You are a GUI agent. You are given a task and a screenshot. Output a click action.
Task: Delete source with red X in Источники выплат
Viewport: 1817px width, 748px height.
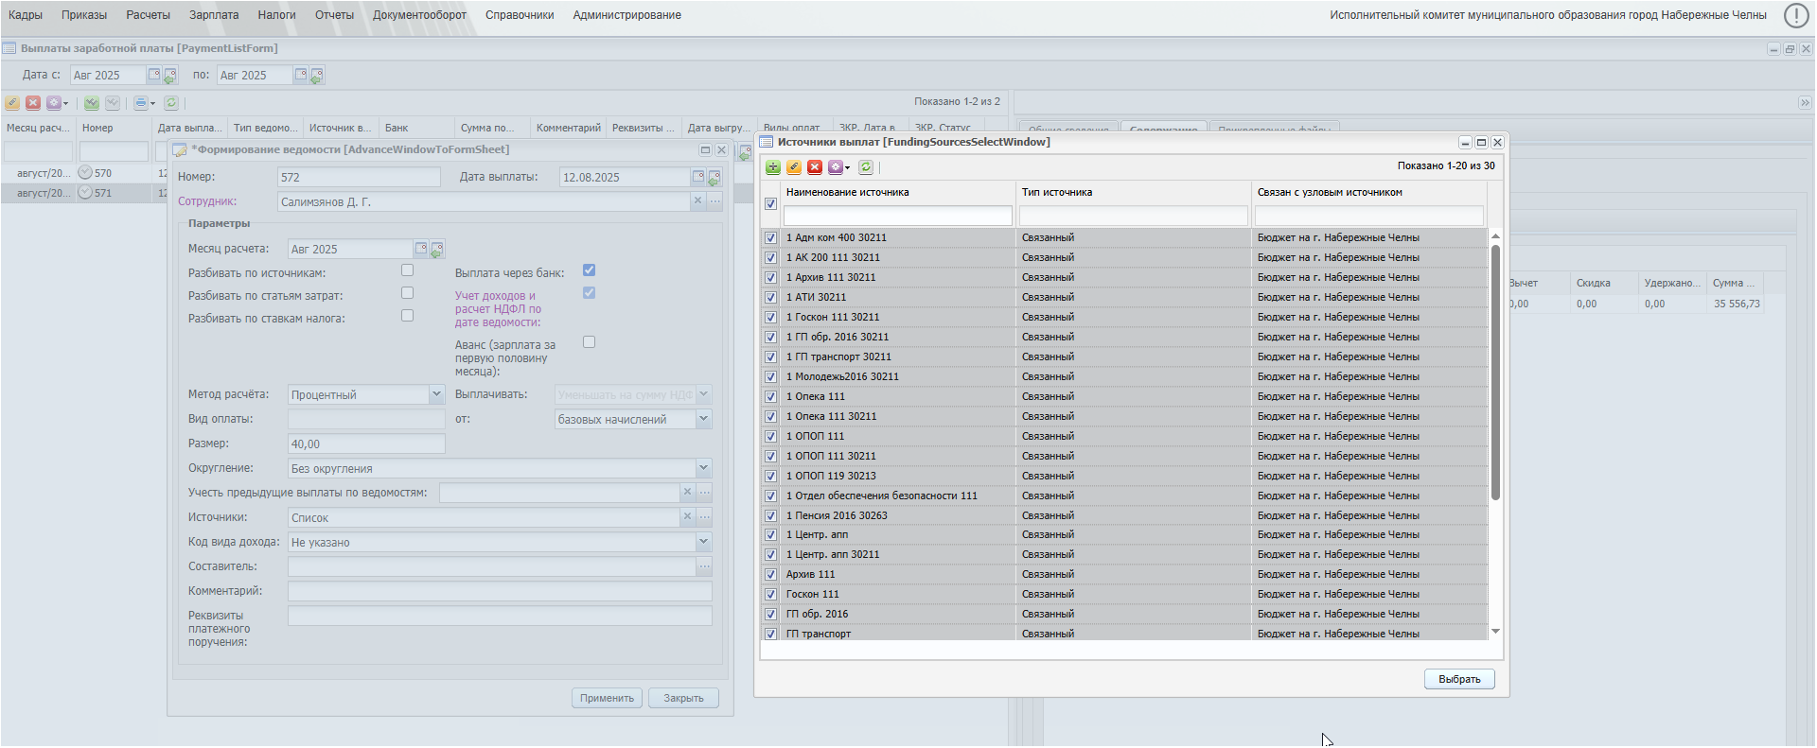(x=815, y=167)
